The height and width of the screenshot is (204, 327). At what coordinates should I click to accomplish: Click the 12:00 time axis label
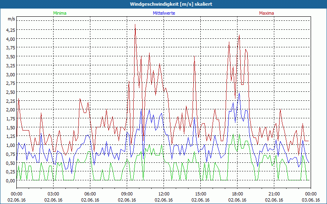click(x=164, y=194)
